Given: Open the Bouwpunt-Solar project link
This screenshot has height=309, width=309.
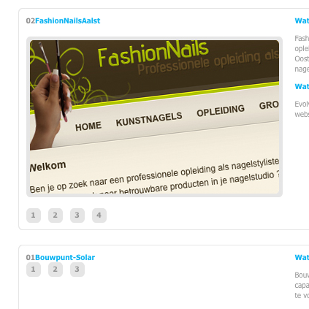Looking at the screenshot, I should 65,257.
